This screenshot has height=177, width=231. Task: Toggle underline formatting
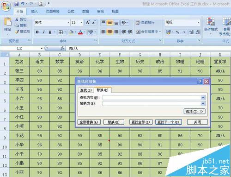tap(50, 32)
